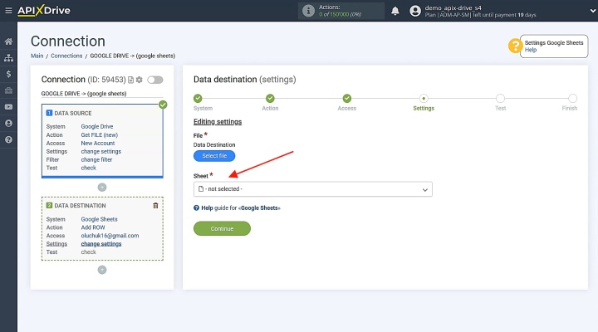Screen dimensions: 598x332
Task: Jump to the Action step in progress bar
Action: (x=270, y=98)
